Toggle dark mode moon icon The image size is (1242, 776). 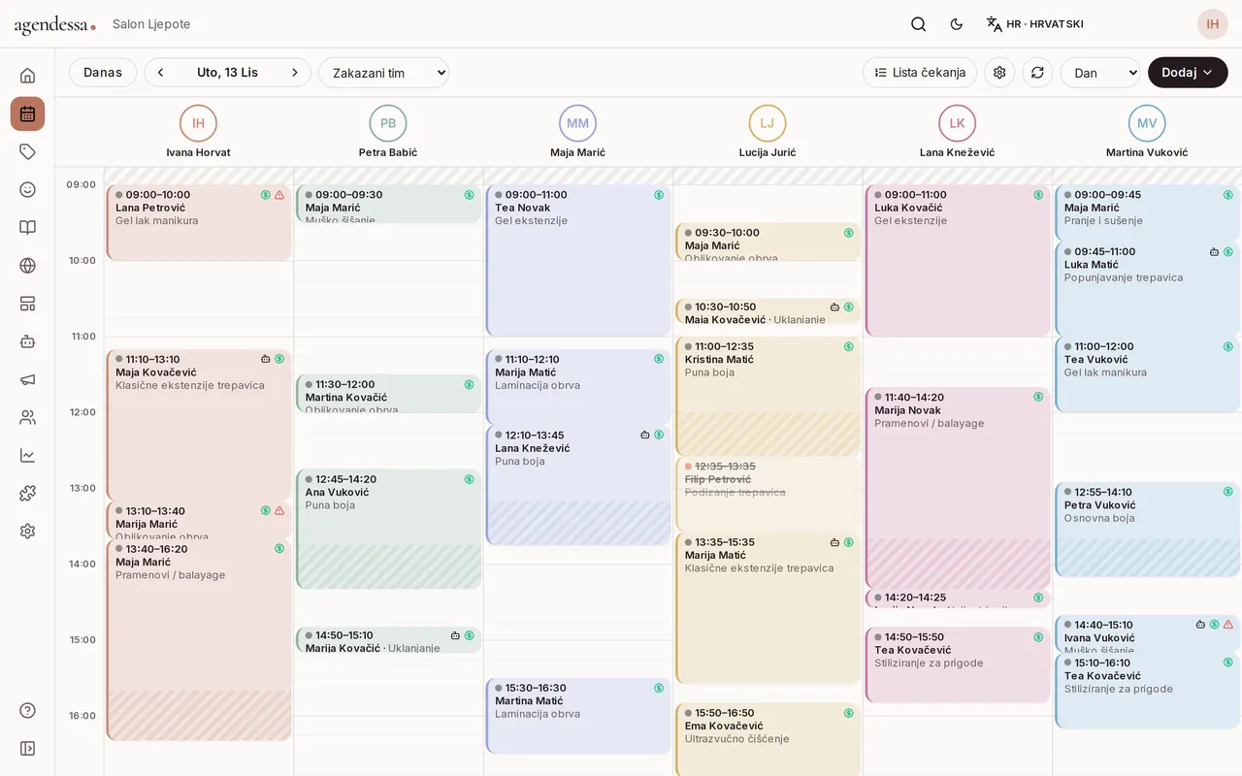(957, 24)
